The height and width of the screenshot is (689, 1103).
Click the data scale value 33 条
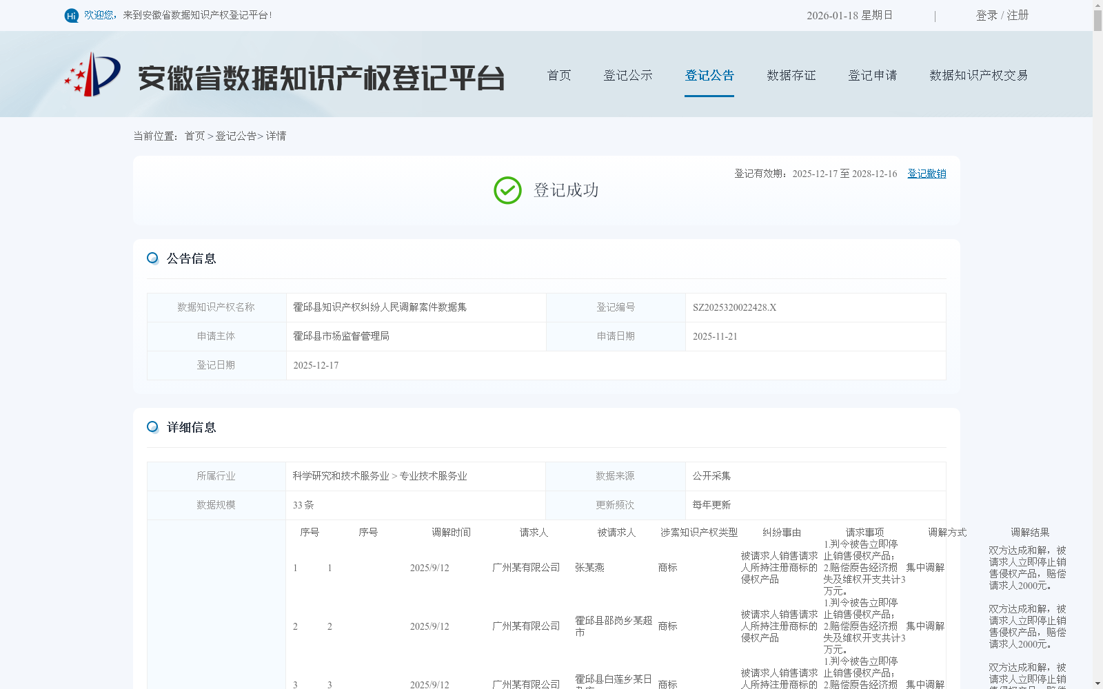pyautogui.click(x=303, y=505)
